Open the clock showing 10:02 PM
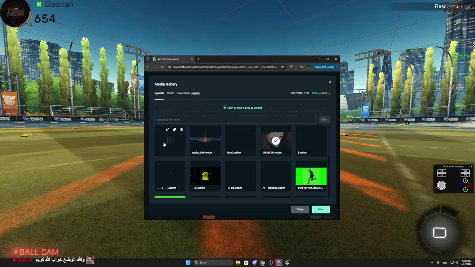The image size is (475, 267). click(x=466, y=263)
